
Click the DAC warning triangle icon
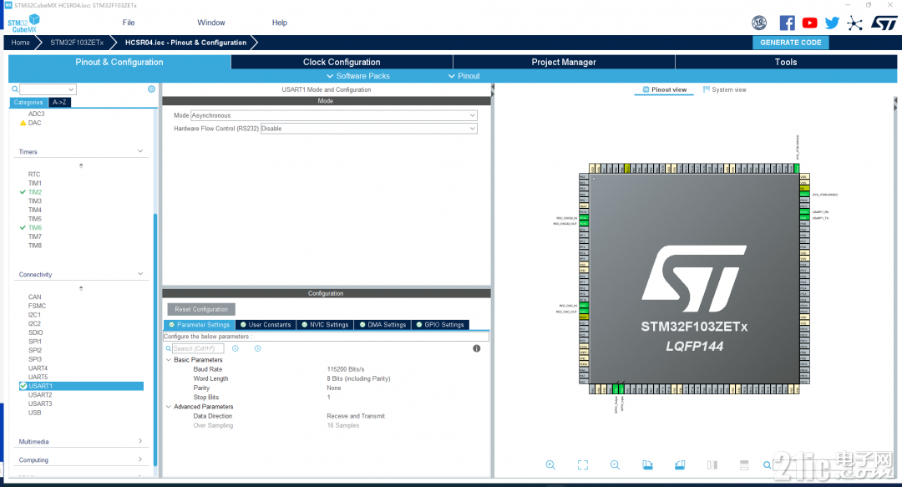point(23,123)
